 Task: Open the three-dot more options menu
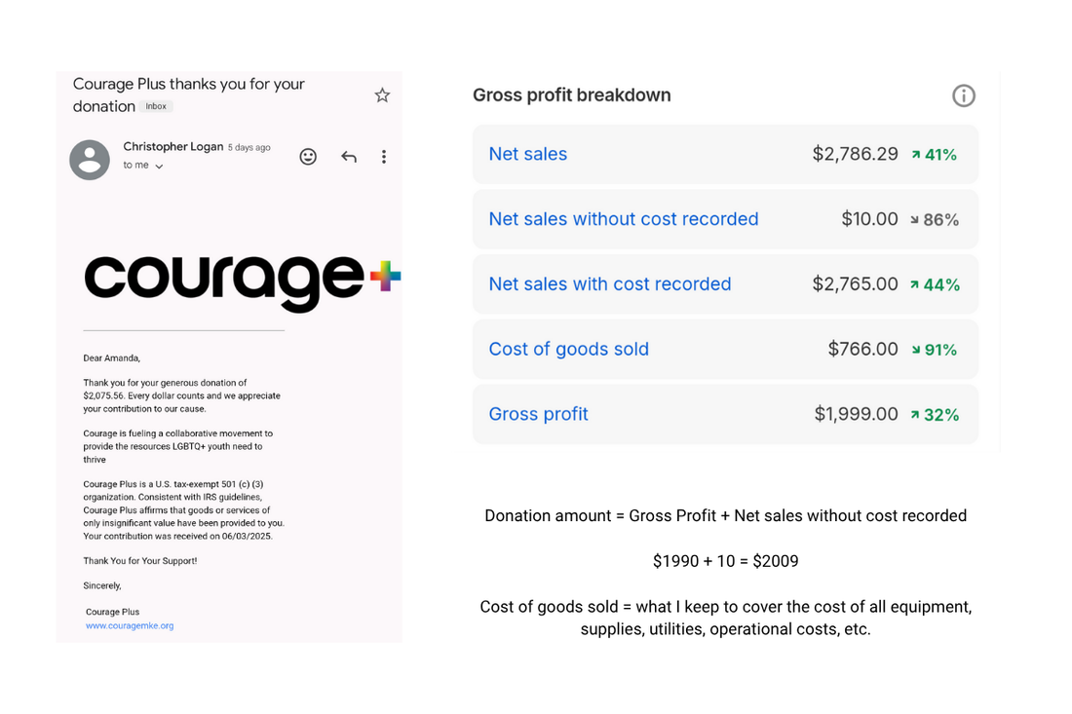coord(384,157)
